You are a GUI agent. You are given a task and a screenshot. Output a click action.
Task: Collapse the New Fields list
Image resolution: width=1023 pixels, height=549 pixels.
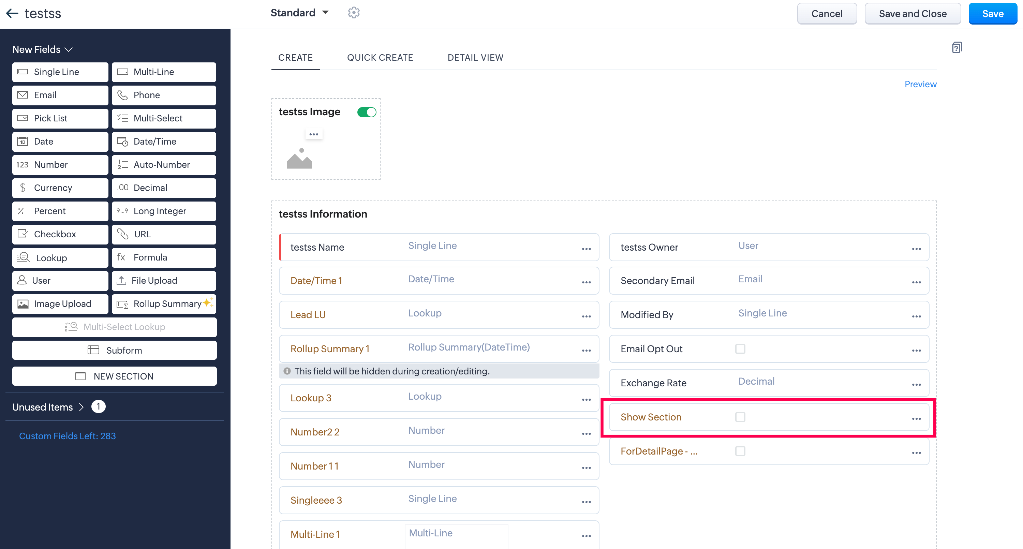[42, 49]
